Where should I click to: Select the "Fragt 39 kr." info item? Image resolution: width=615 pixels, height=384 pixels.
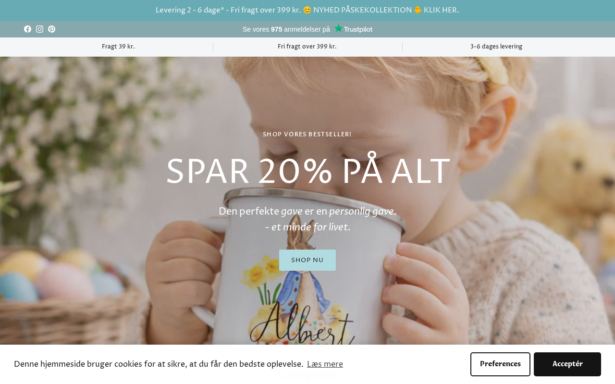coord(118,47)
